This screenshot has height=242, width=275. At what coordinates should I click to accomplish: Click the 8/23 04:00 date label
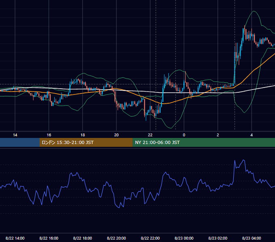pos(252,238)
